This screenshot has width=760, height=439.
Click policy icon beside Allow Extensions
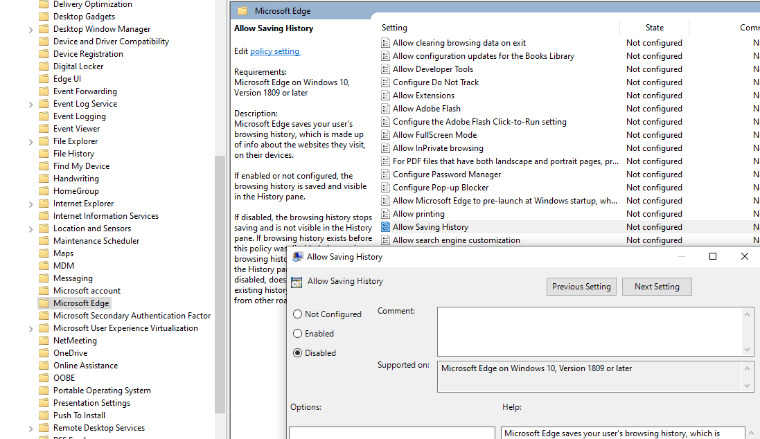click(385, 96)
